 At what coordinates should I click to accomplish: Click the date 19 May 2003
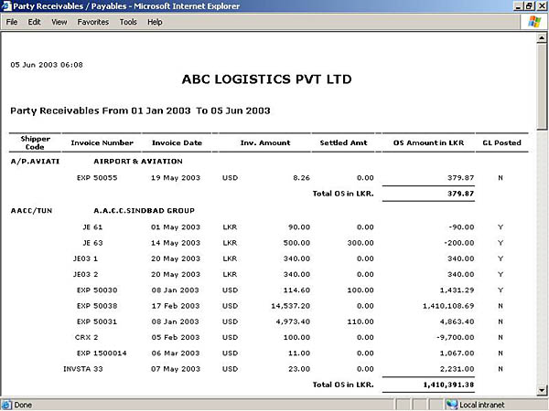176,177
